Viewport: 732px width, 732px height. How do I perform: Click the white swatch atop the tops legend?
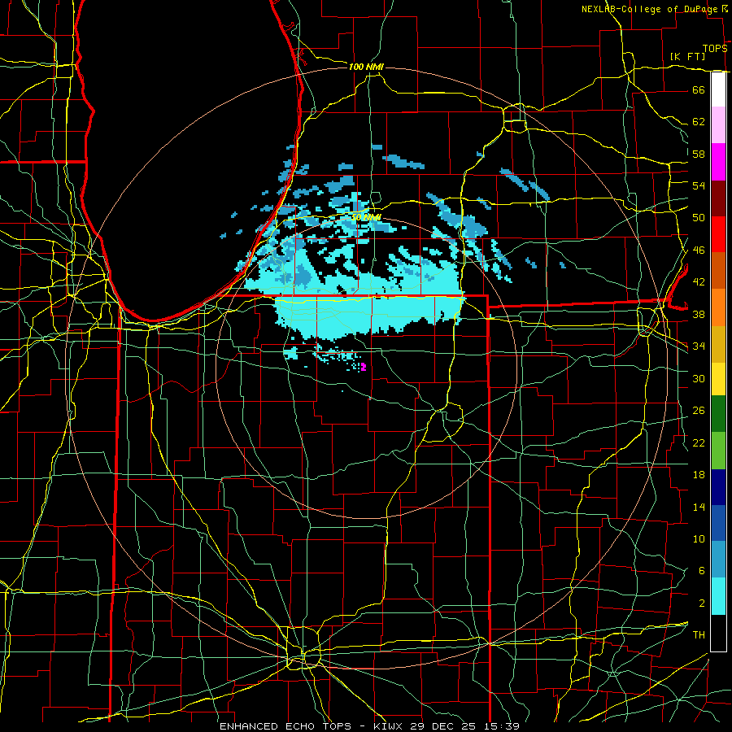click(x=718, y=89)
